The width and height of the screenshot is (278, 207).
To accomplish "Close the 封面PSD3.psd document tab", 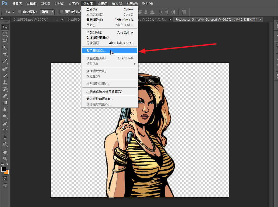I will (62, 19).
